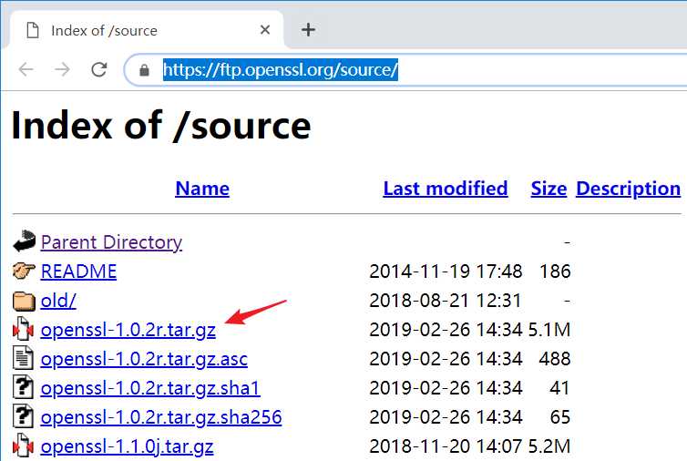Click the openssl-1.1.0j.tar.gz archive icon
The height and width of the screenshot is (461, 687).
[23, 446]
